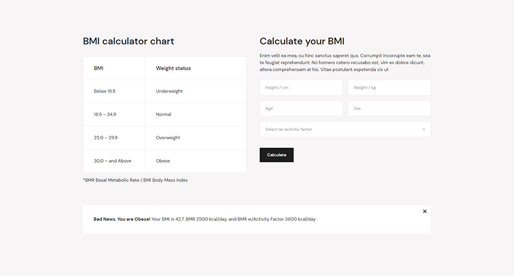Click the chevron arrow in activity factor select
Viewport: 514px width, 276px height.
click(424, 130)
